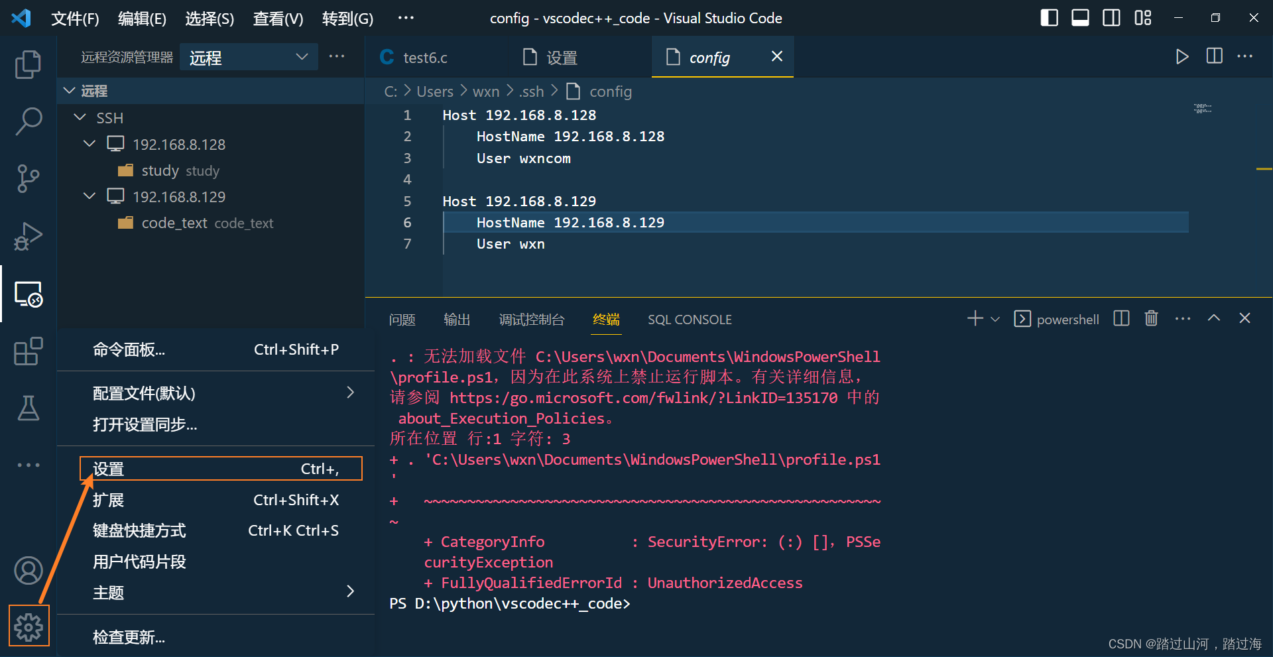Select 键盘快捷方式 menu entry
This screenshot has height=657, width=1273.
[216, 530]
